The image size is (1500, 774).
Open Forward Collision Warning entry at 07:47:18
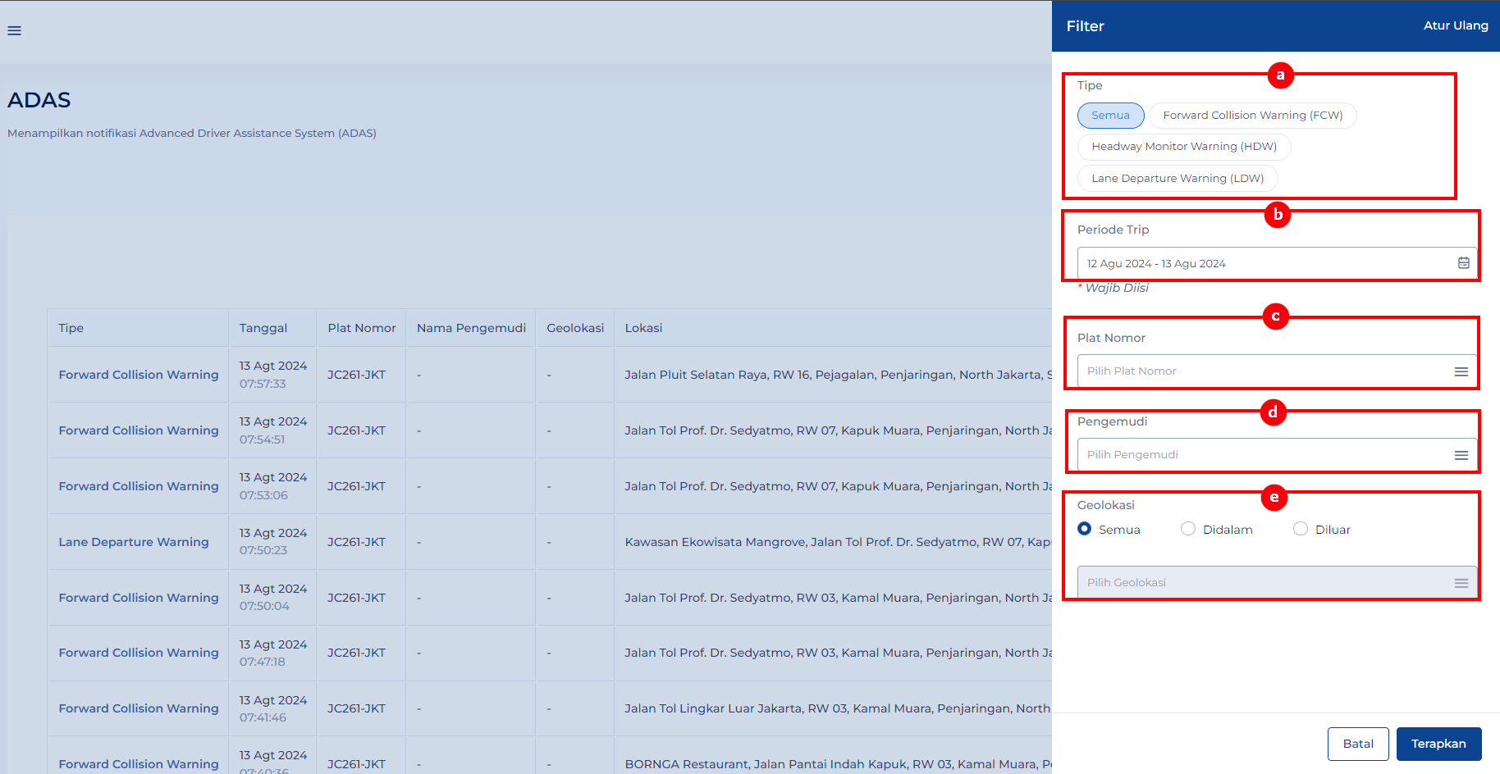click(139, 653)
